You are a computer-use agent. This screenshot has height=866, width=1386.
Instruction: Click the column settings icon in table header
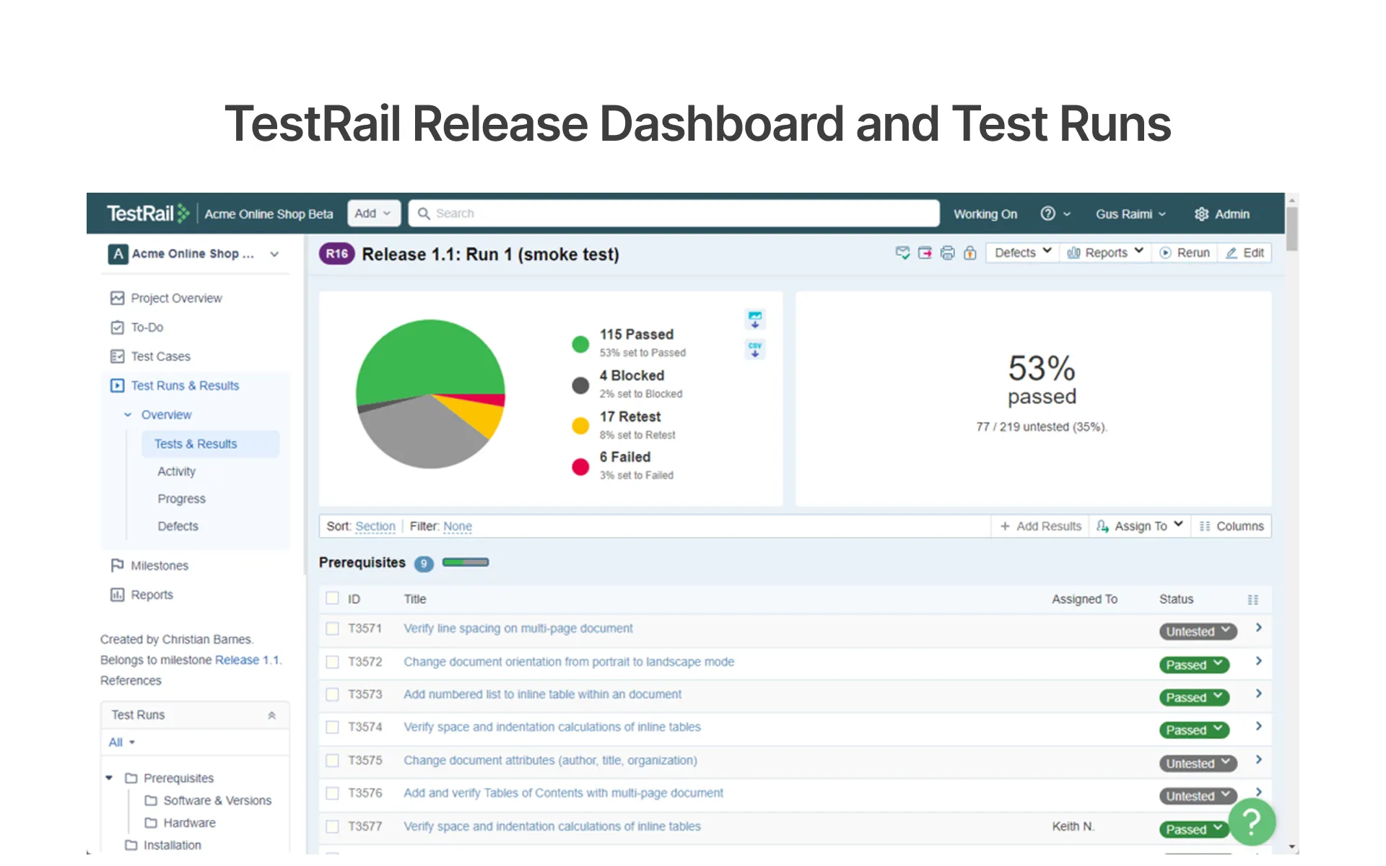1252,600
